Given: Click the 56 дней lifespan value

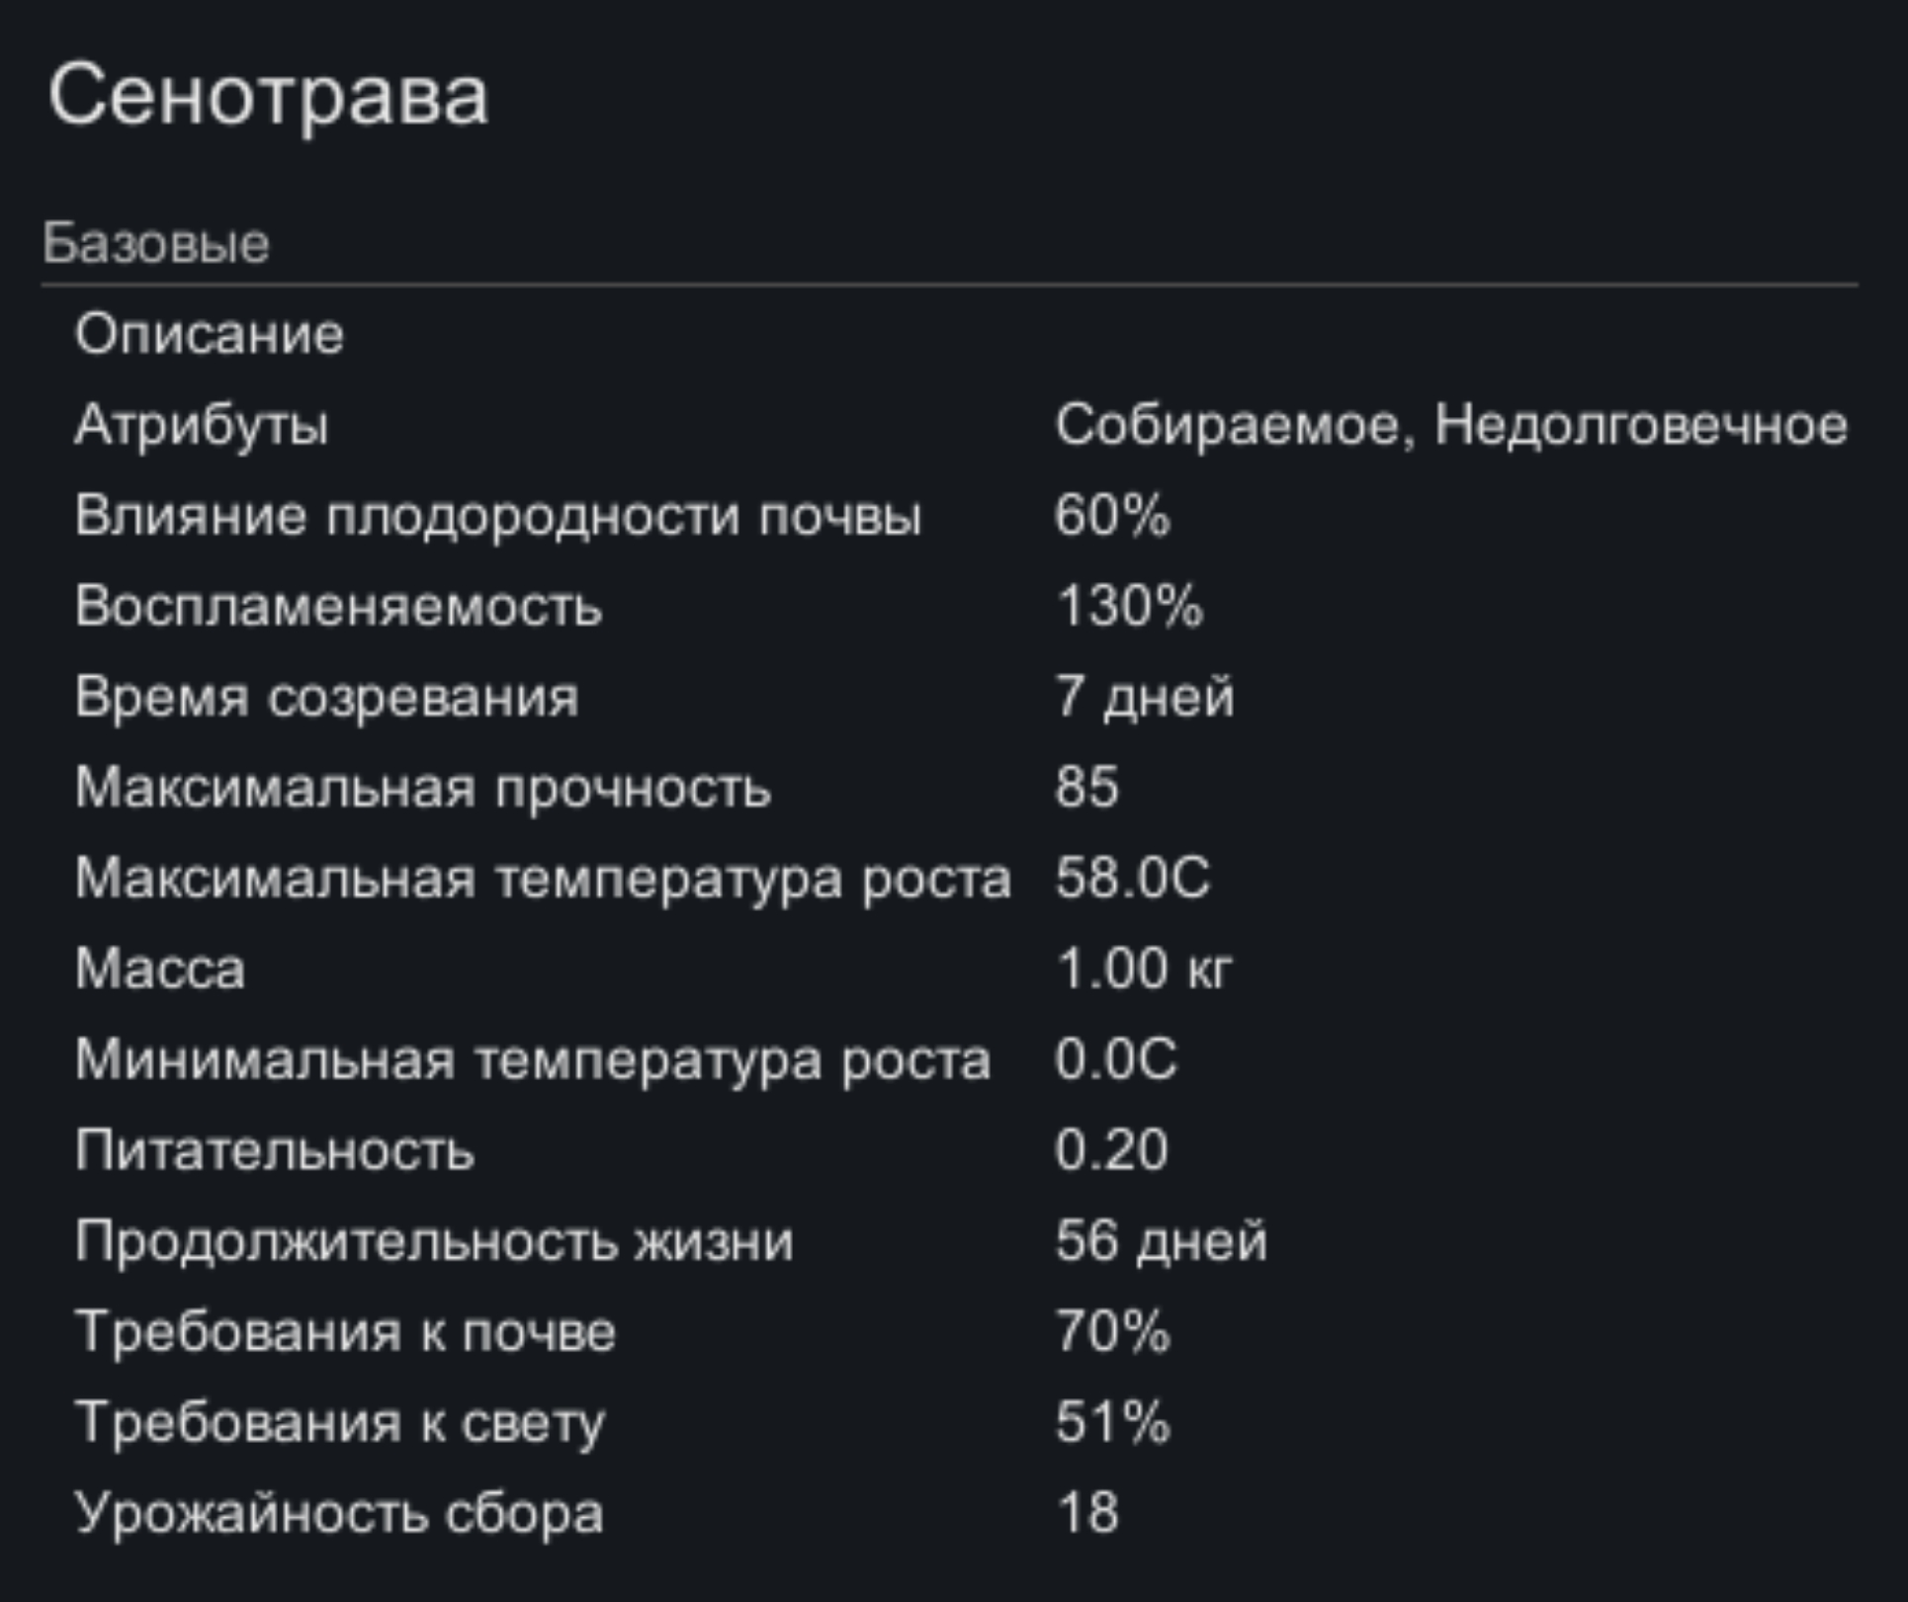Looking at the screenshot, I should 1161,1241.
